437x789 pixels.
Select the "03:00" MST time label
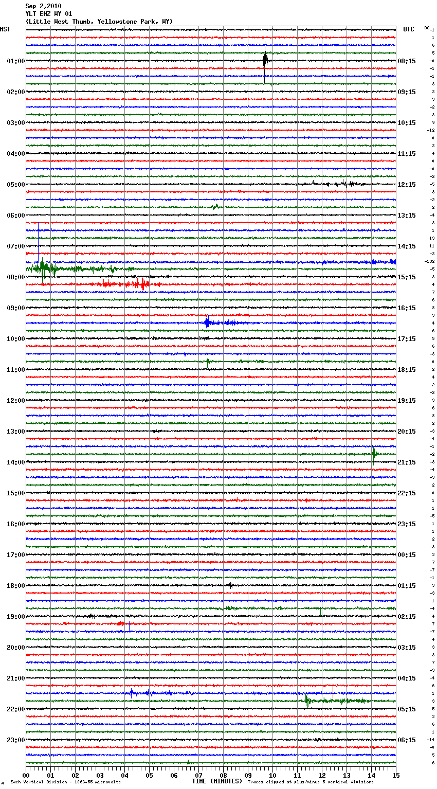(16, 123)
